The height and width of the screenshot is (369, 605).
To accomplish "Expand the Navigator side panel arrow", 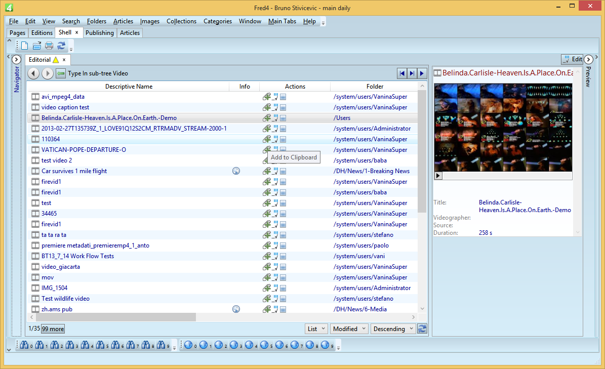I will click(16, 60).
